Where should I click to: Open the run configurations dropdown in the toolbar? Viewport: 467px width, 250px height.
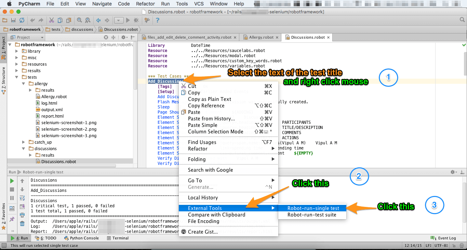pos(119,20)
